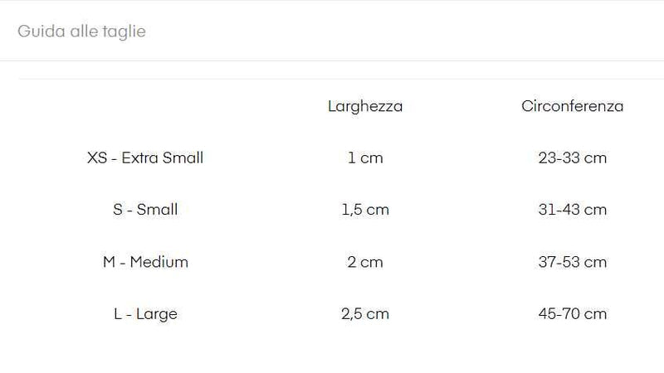Screen dimensions: 664x373
Task: Click the table's top border line
Action: (x=332, y=80)
